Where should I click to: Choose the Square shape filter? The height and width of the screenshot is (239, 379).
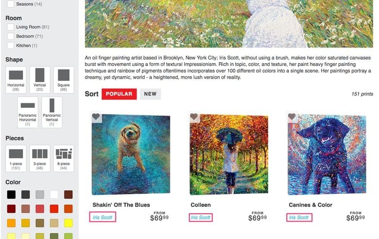click(64, 80)
